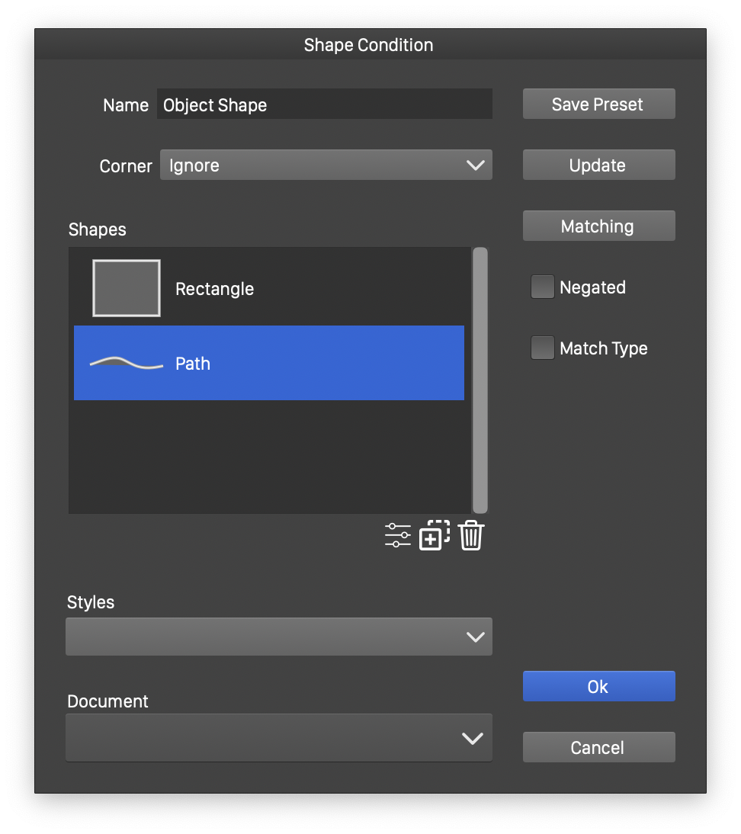Click the add shape icon below the list

click(x=435, y=535)
